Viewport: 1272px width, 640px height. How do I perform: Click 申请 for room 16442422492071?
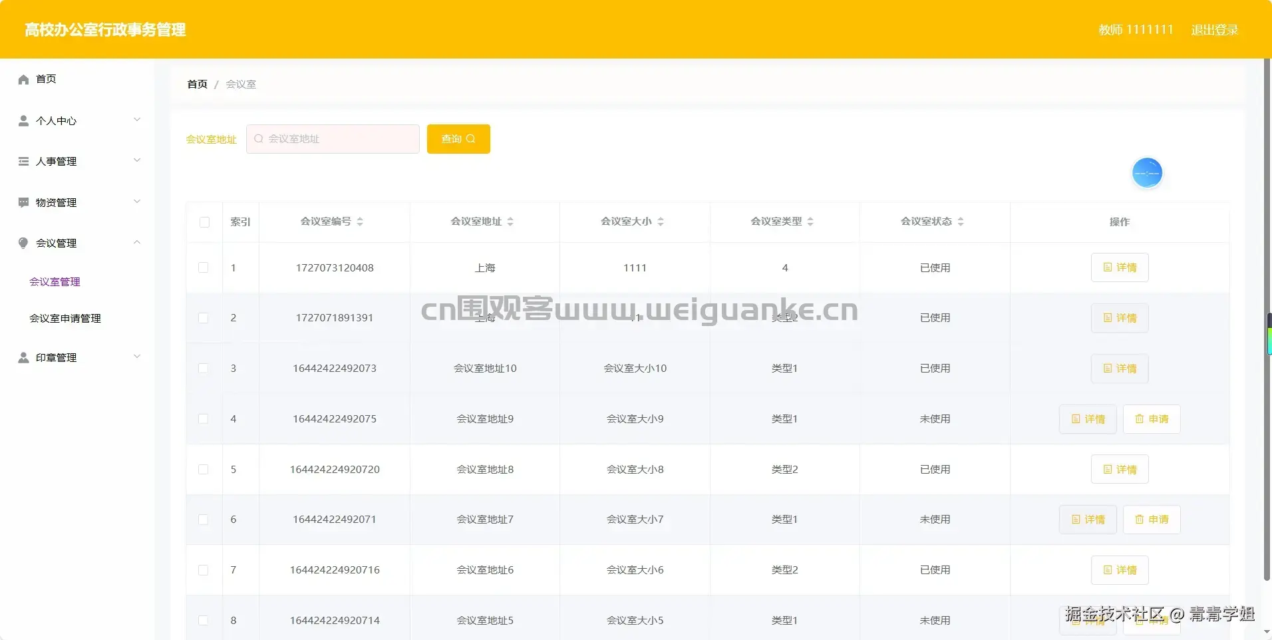[x=1152, y=520]
